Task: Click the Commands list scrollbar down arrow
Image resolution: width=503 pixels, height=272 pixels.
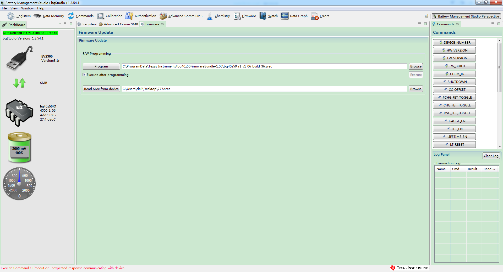Action: click(500, 147)
